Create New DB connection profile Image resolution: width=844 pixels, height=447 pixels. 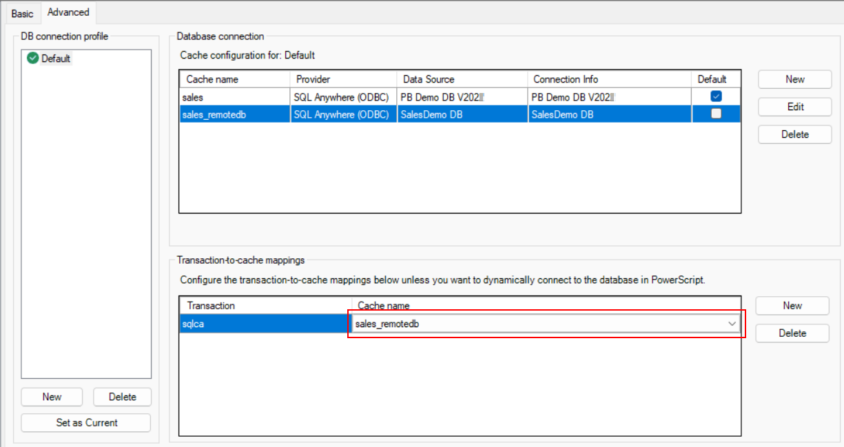[x=52, y=397]
